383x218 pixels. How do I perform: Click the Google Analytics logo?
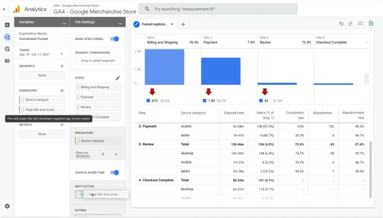click(x=17, y=9)
